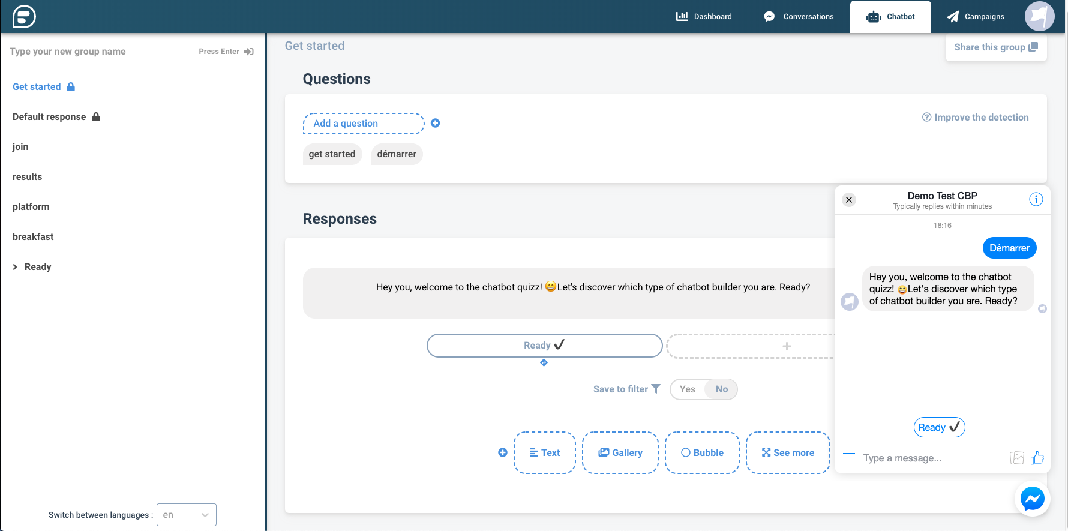Add a Bubble response block

click(702, 452)
